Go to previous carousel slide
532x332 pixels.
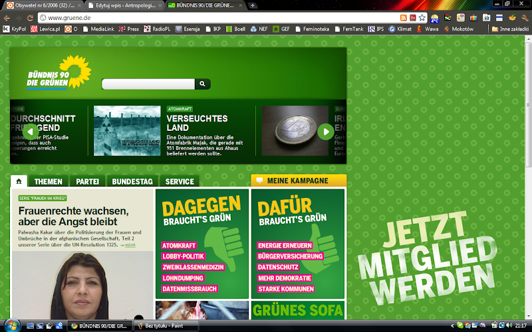coord(31,131)
